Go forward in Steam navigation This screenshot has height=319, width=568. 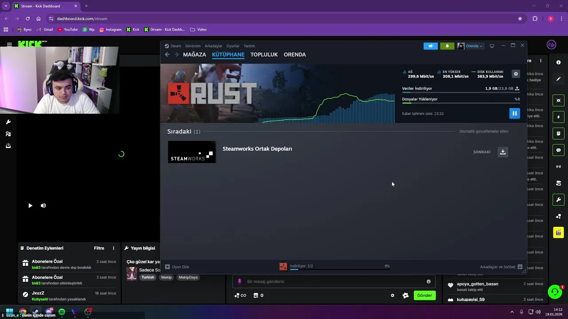[176, 54]
